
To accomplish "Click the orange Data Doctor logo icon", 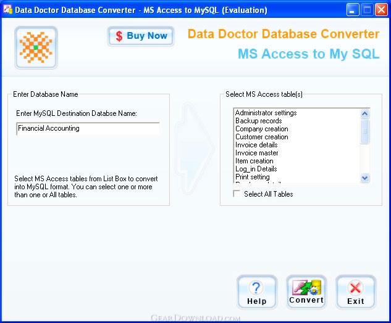I will (x=36, y=47).
